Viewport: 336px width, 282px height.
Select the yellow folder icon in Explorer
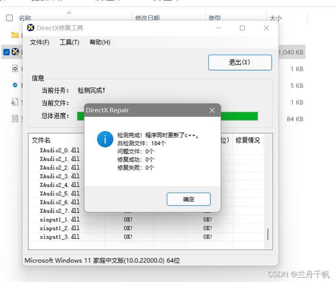tap(15, 35)
